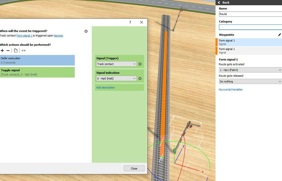Select the Toggle signal action
The height and width of the screenshot is (181, 282).
point(37,72)
